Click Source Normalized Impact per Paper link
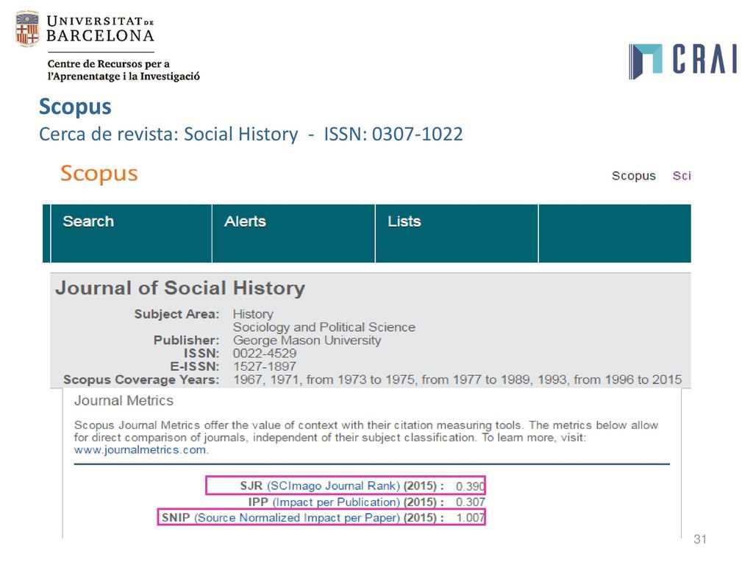Viewport: 753px width, 565px height. pyautogui.click(x=297, y=518)
